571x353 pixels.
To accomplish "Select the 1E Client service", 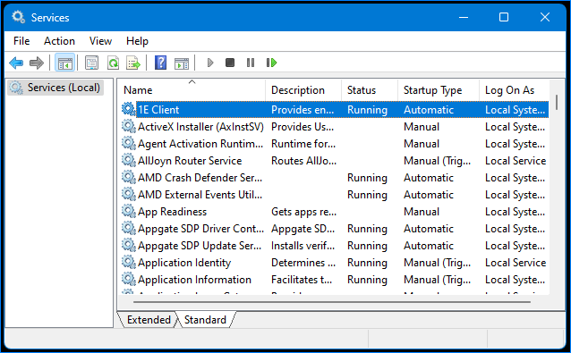I will click(x=335, y=109).
